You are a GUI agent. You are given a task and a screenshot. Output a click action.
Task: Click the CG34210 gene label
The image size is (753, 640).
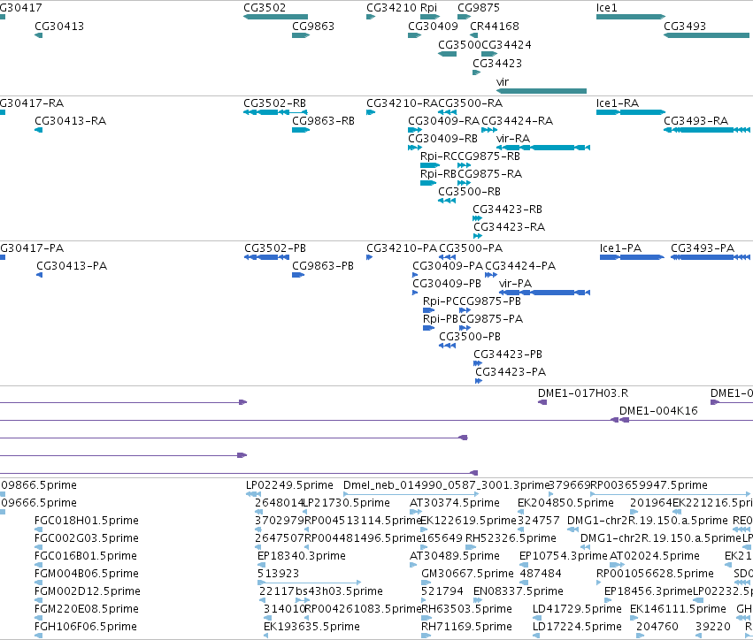point(391,8)
